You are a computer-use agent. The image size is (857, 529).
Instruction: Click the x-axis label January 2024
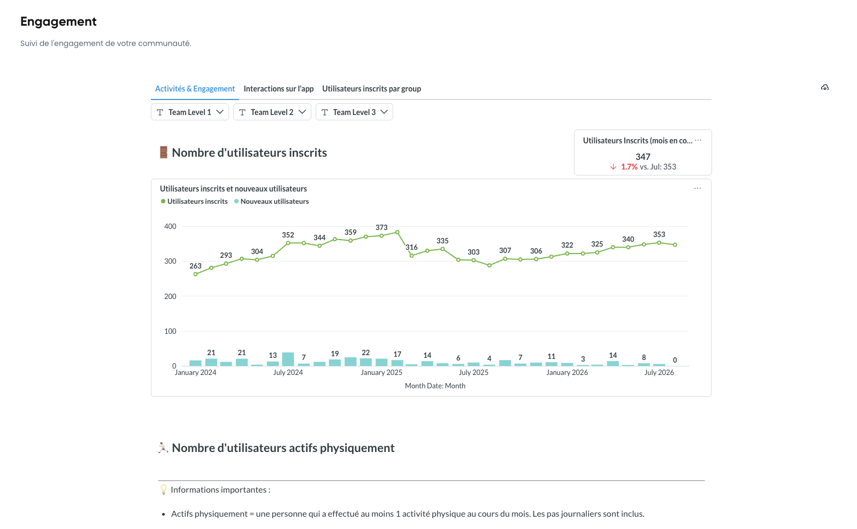(196, 372)
